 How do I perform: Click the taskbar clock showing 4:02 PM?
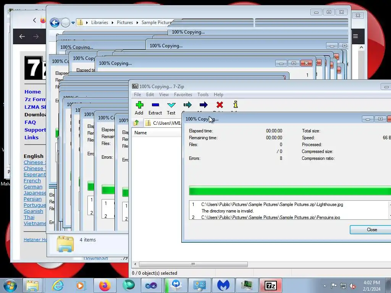tap(372, 286)
